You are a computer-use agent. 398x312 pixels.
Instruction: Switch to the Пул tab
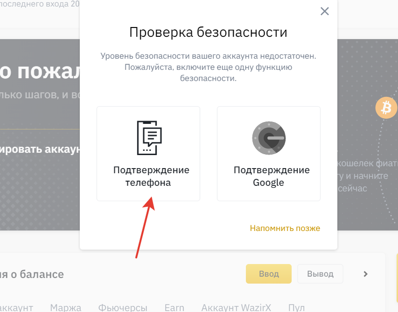[x=296, y=307]
